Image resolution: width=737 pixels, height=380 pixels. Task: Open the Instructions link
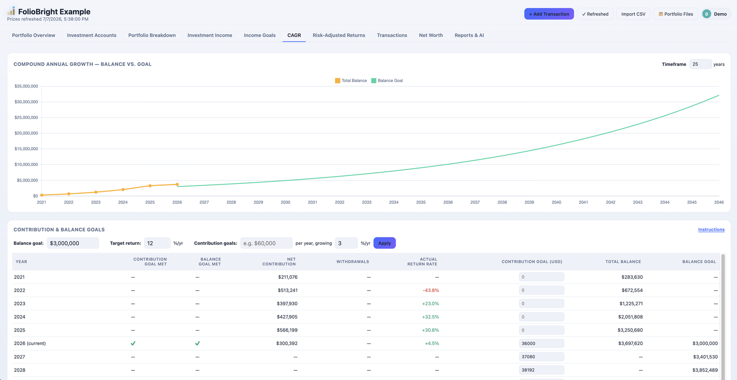711,230
